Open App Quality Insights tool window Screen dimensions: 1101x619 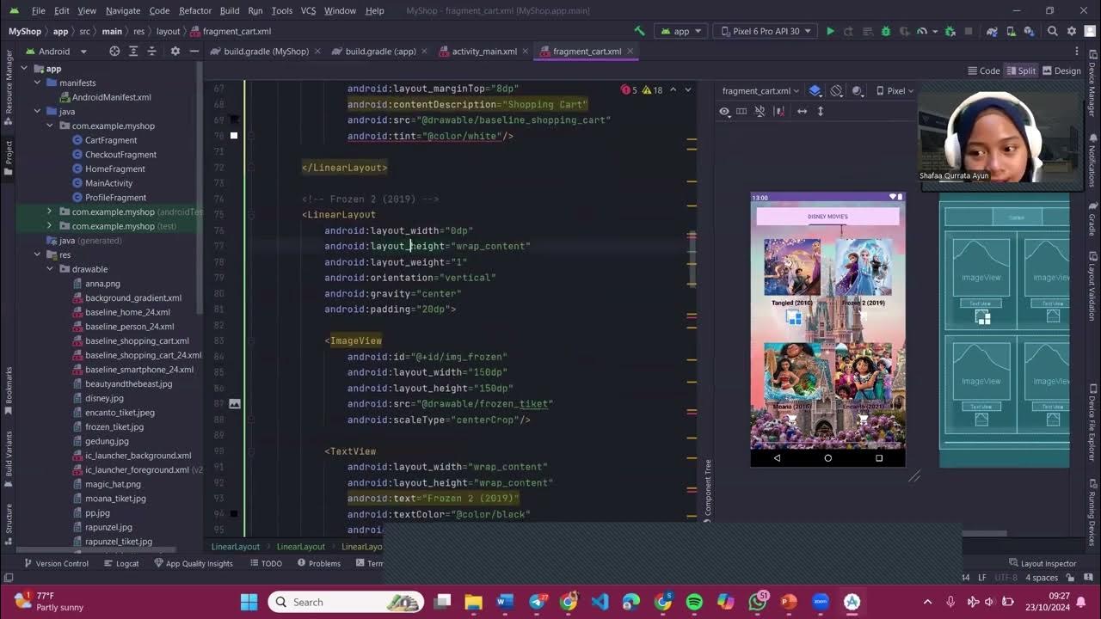tap(194, 563)
